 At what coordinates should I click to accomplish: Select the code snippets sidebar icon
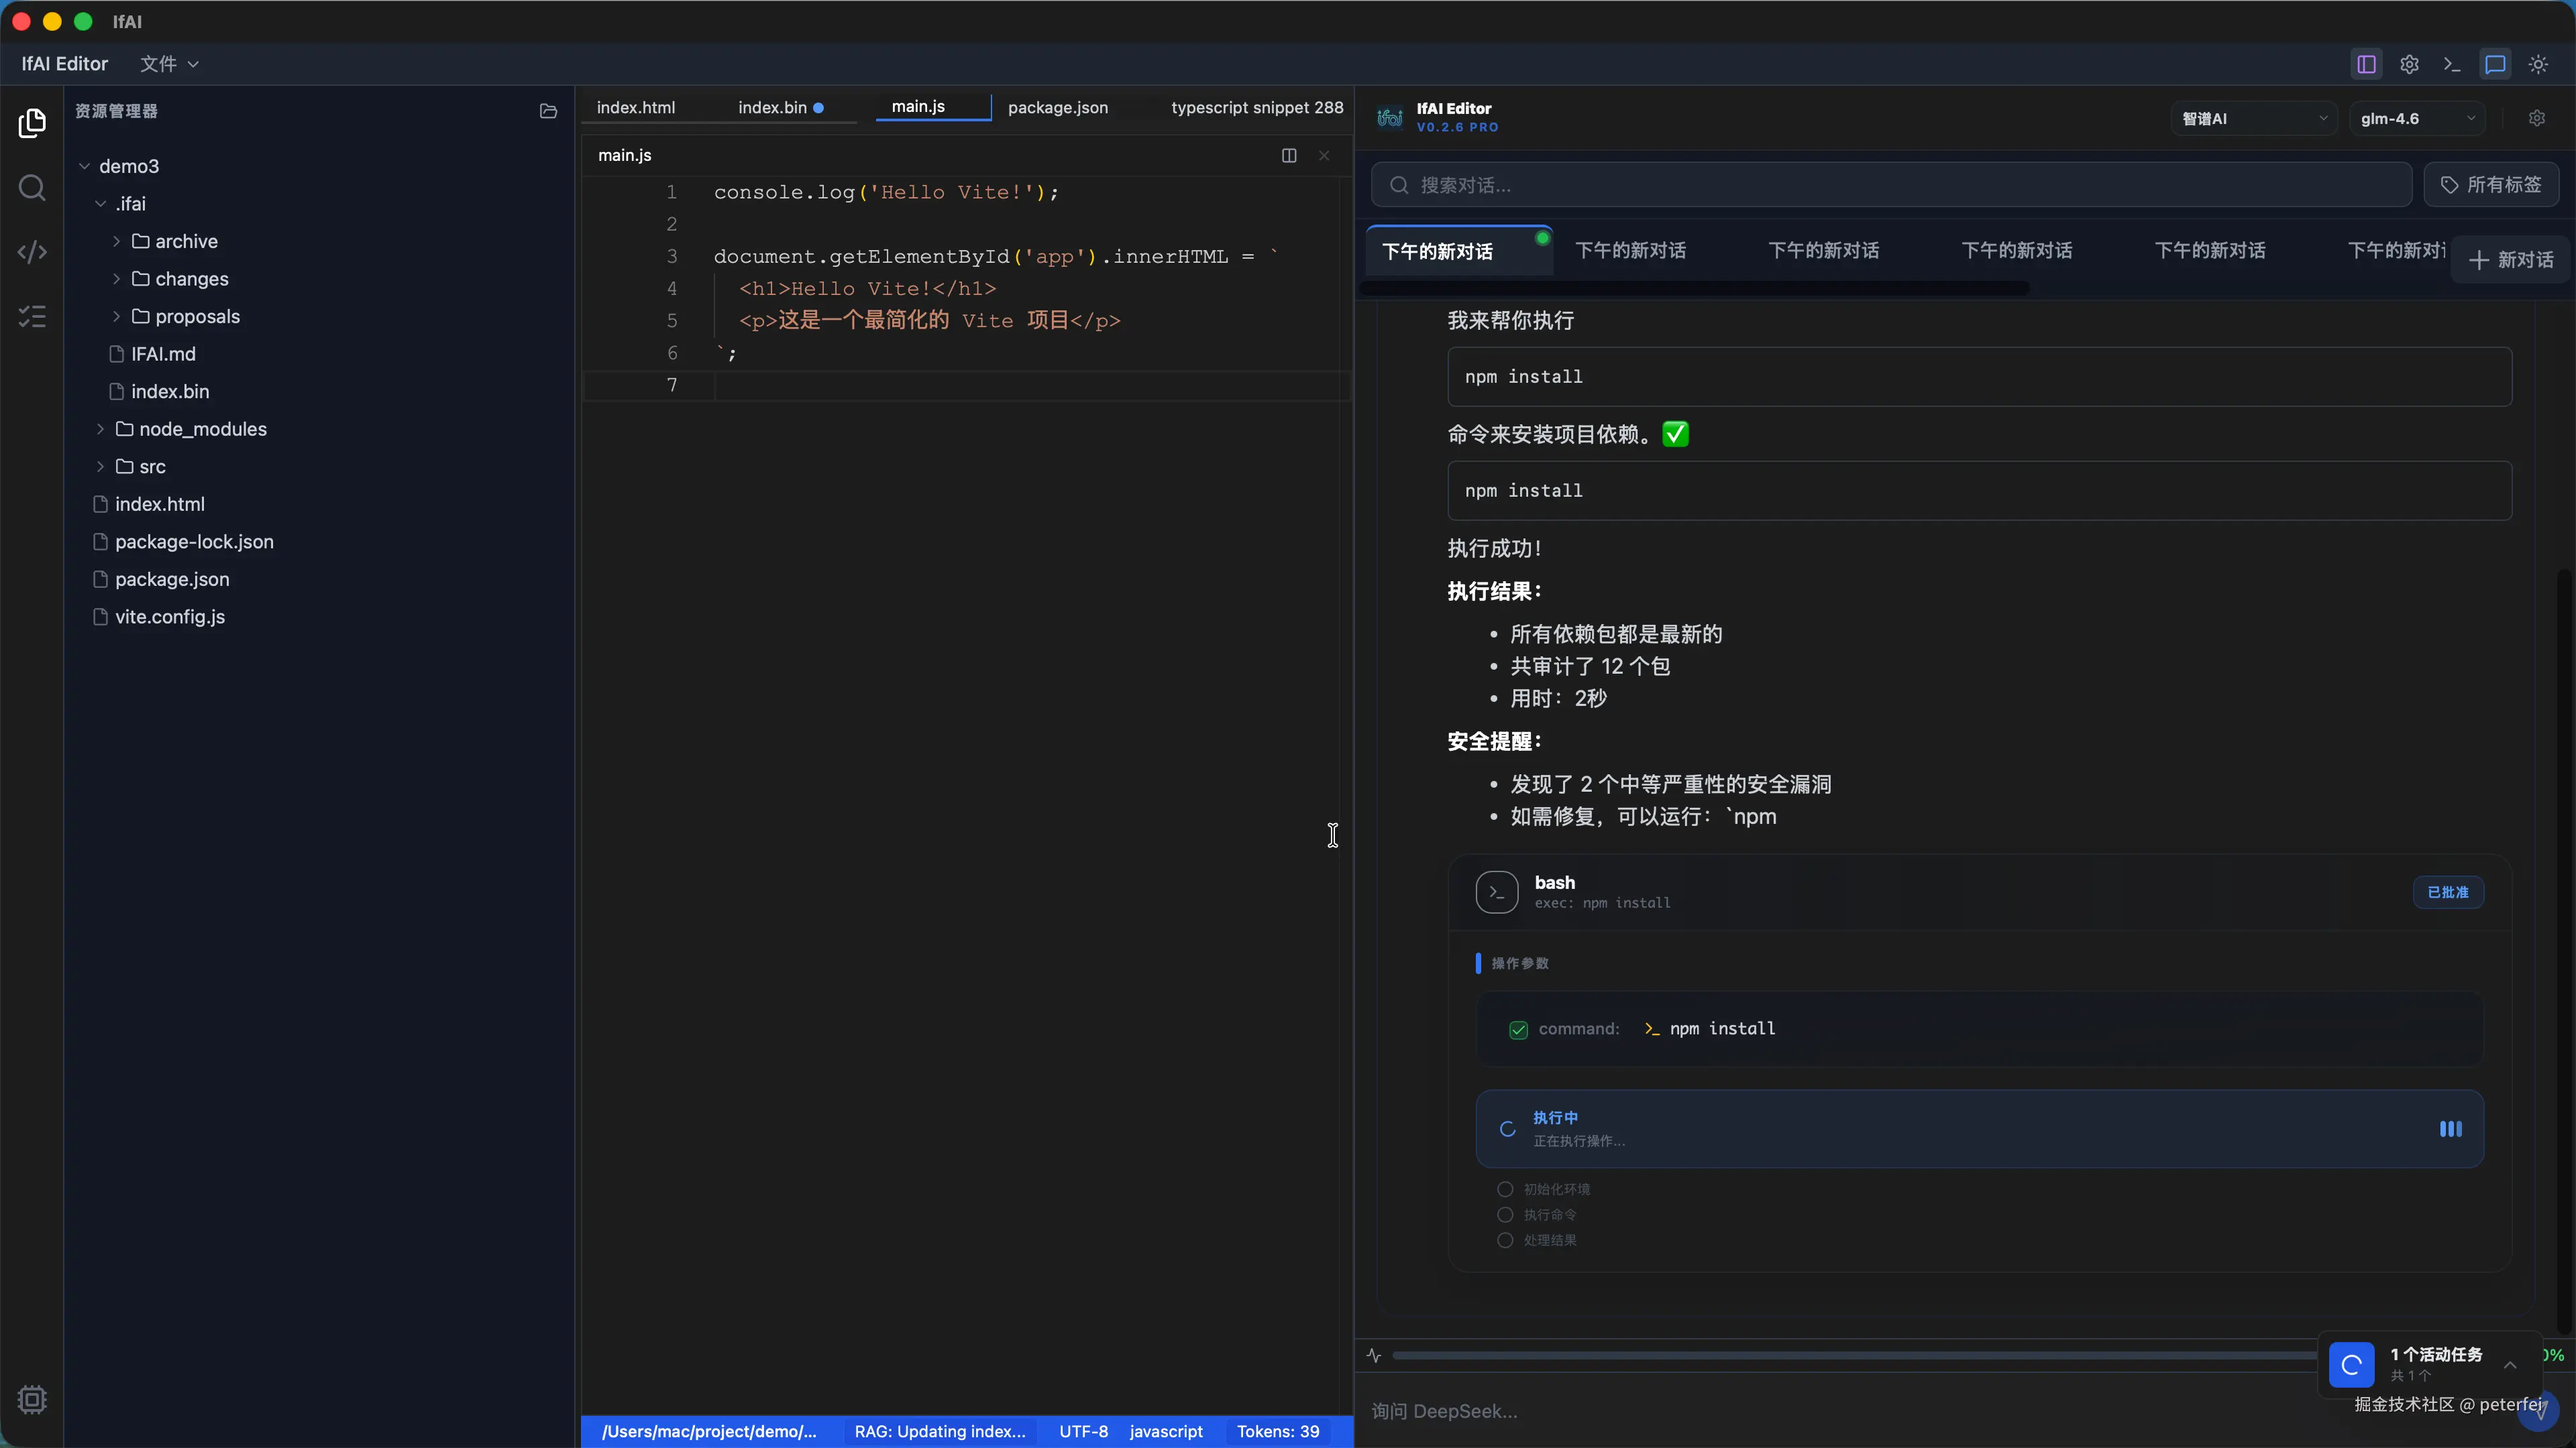point(32,252)
